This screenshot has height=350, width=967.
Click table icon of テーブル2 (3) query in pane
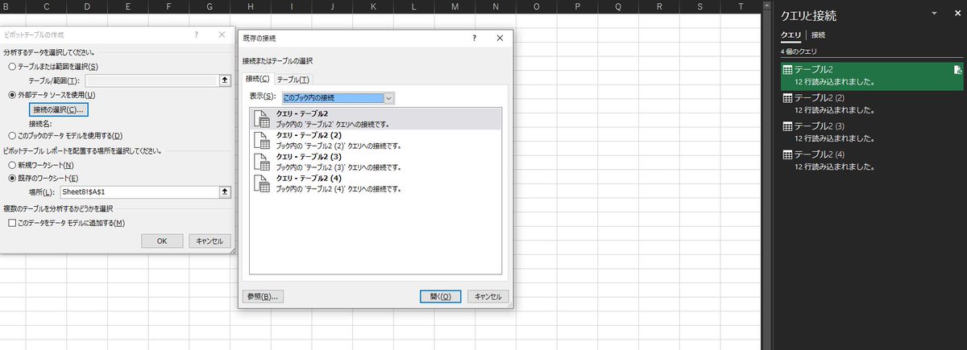(x=786, y=127)
